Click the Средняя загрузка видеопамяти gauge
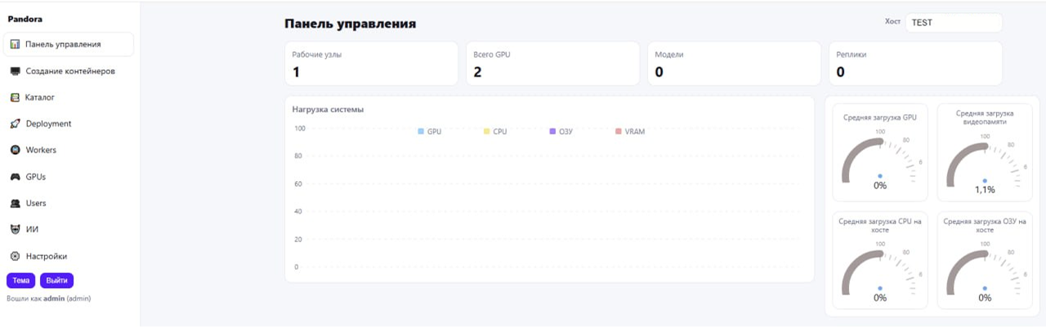This screenshot has height=327, width=1046. pyautogui.click(x=985, y=152)
